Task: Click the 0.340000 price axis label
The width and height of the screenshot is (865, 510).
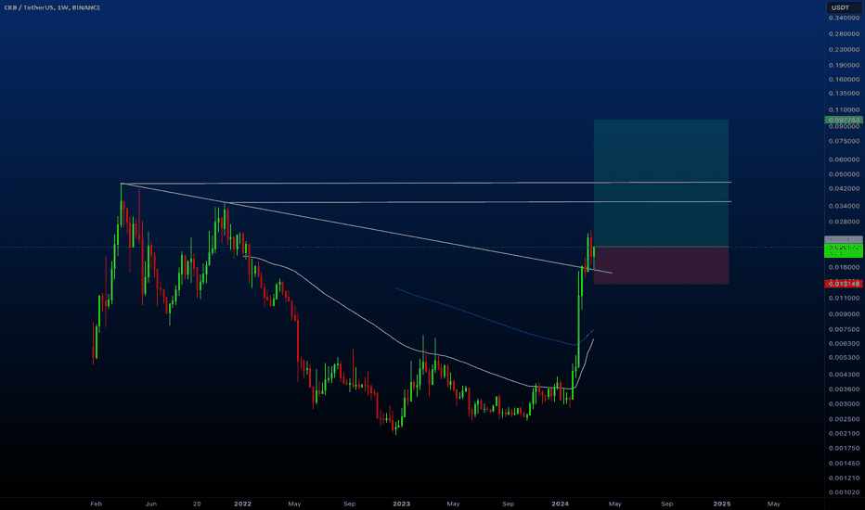Action: click(844, 18)
